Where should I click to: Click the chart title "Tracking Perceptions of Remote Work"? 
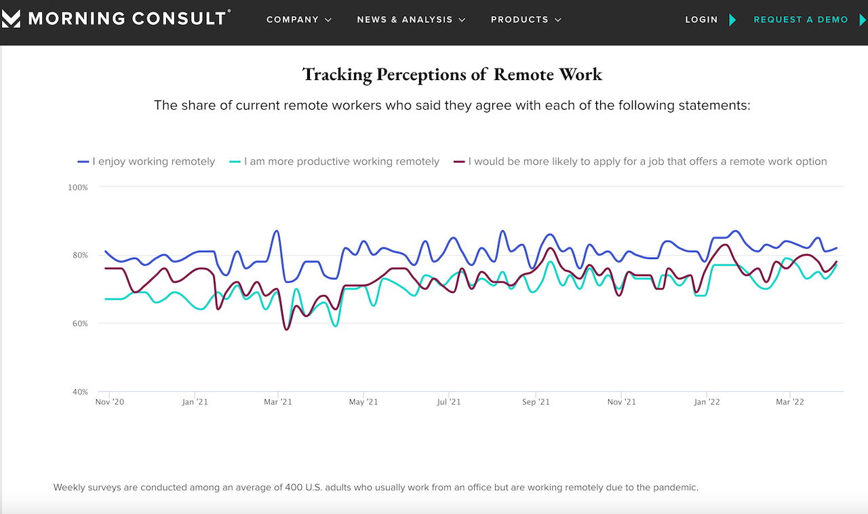(x=452, y=74)
